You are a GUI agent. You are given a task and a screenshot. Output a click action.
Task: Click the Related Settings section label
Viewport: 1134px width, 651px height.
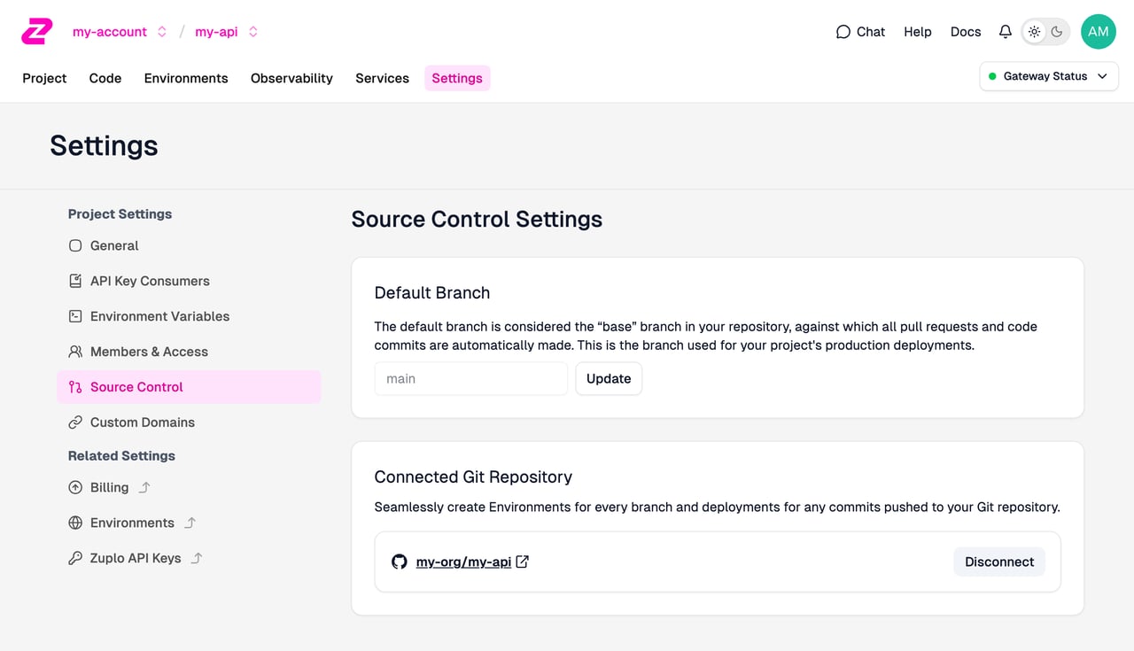click(x=121, y=455)
